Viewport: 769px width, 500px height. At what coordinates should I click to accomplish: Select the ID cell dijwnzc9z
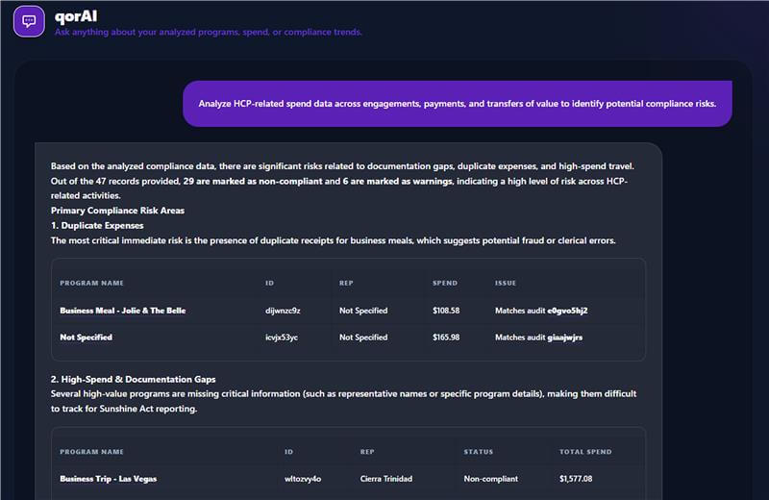pos(284,311)
